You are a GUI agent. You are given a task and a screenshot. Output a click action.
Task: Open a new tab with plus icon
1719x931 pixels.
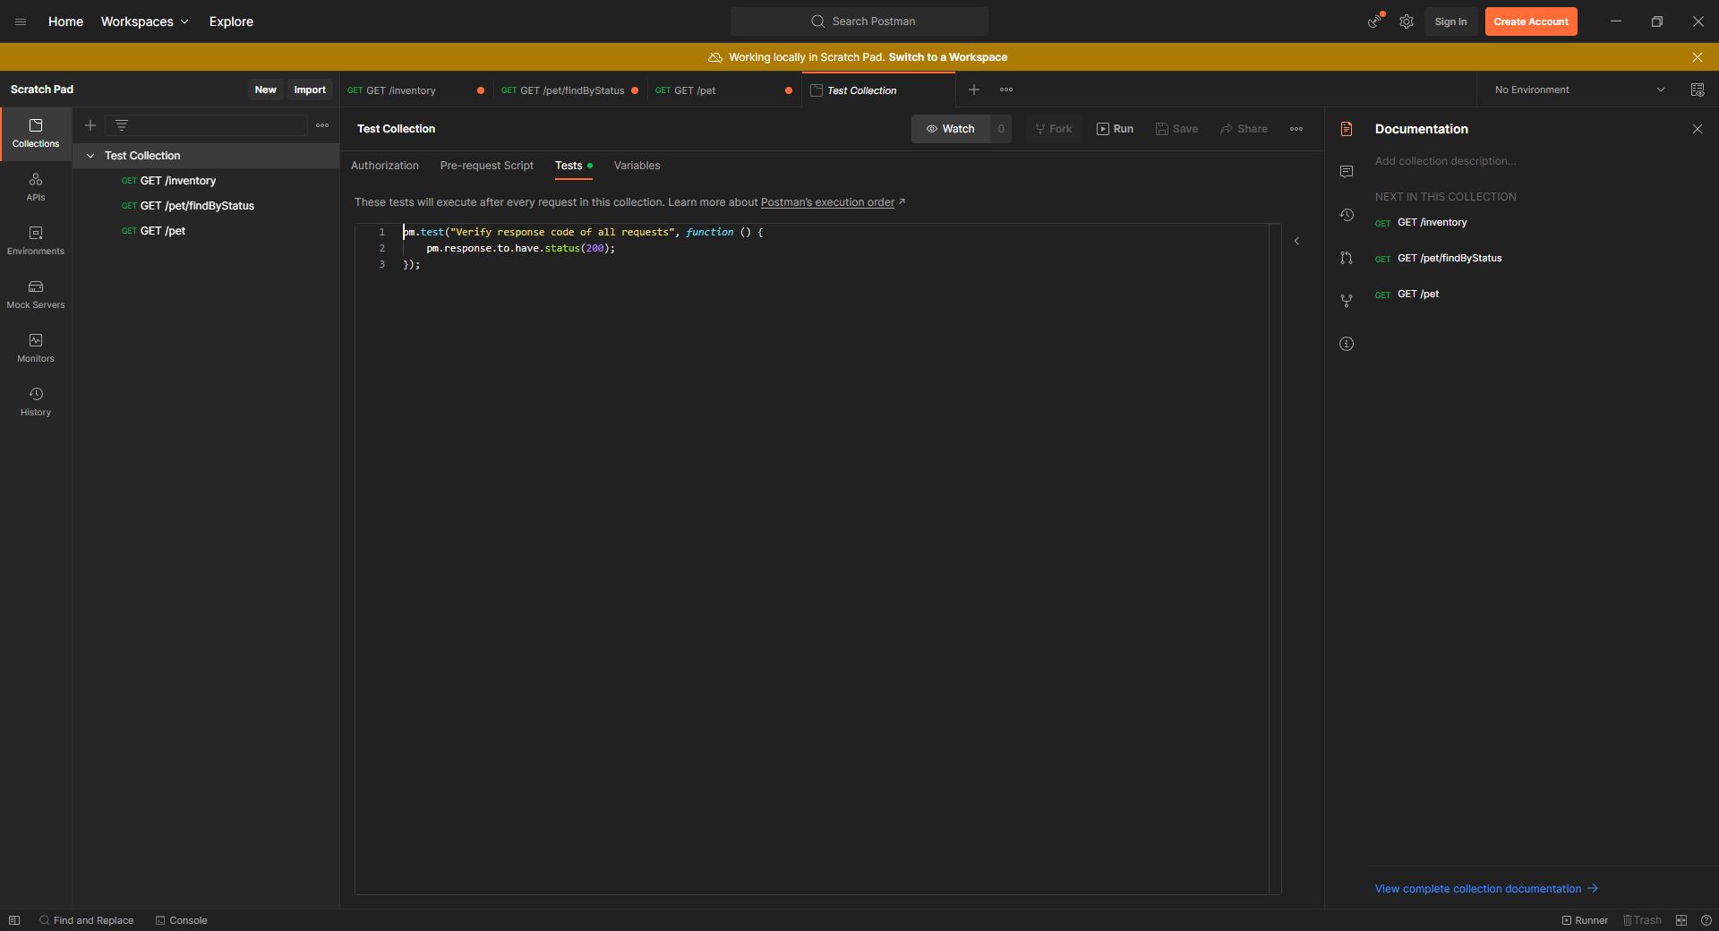click(974, 90)
